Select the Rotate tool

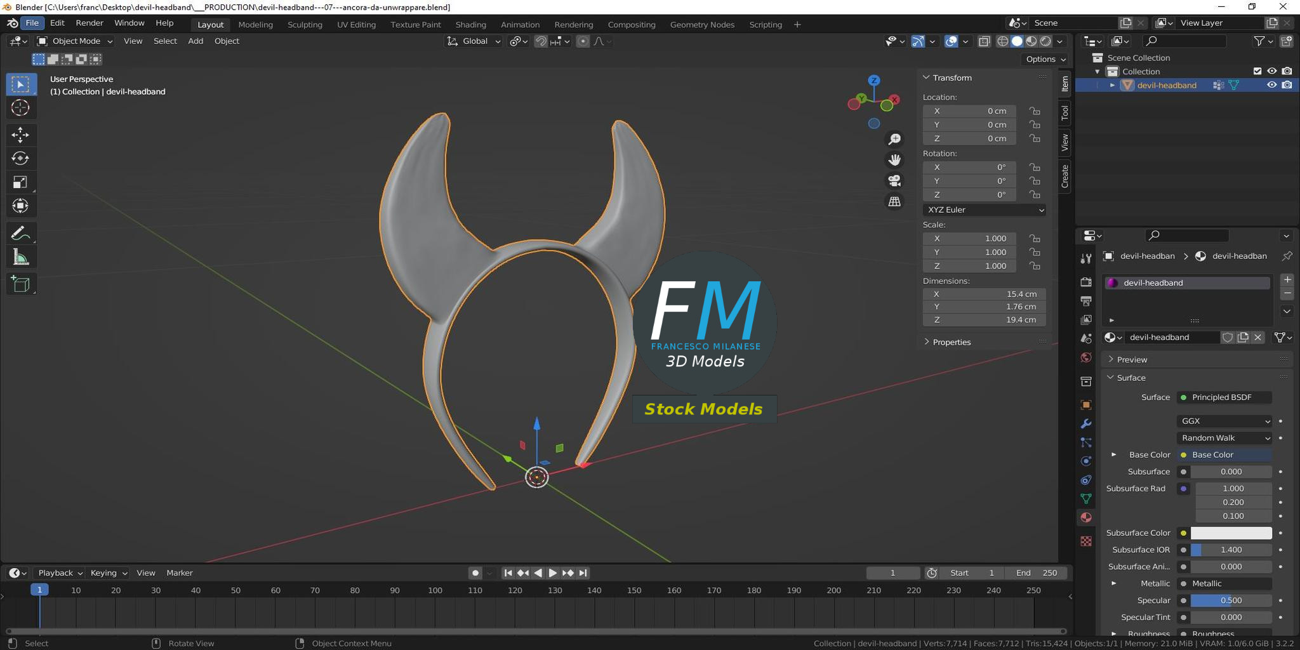point(20,158)
